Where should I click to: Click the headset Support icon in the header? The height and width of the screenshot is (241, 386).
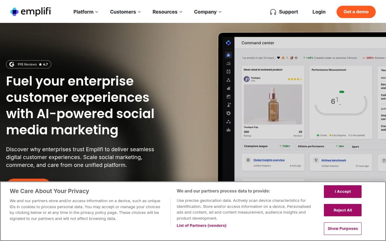(273, 11)
